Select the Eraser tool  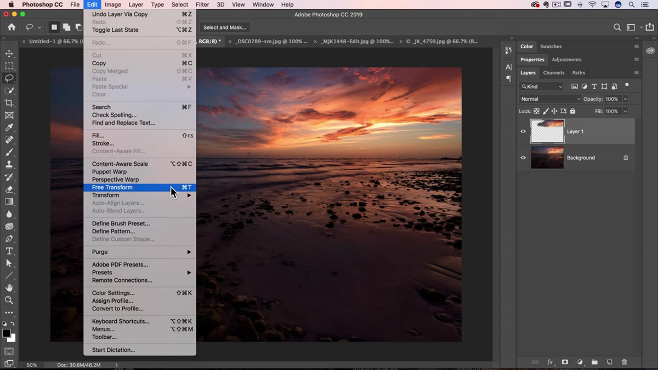point(9,189)
